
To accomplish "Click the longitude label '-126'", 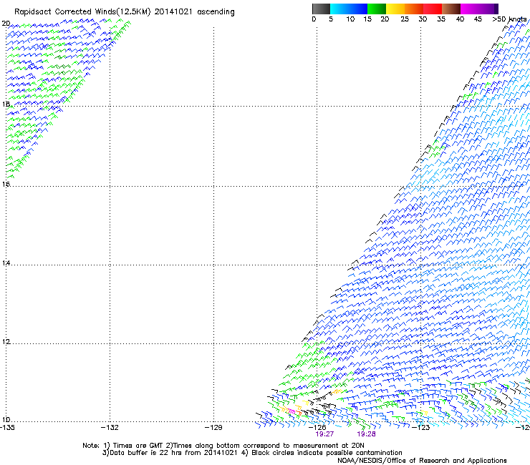I will pyautogui.click(x=317, y=428).
